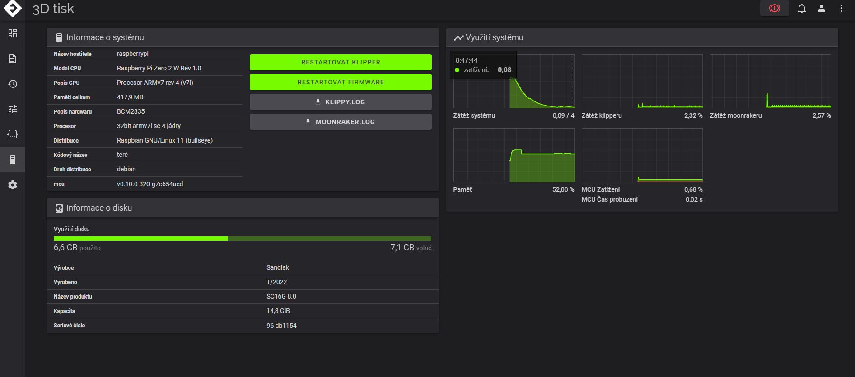
Task: Click the Informace o disku panel header
Action: click(243, 208)
